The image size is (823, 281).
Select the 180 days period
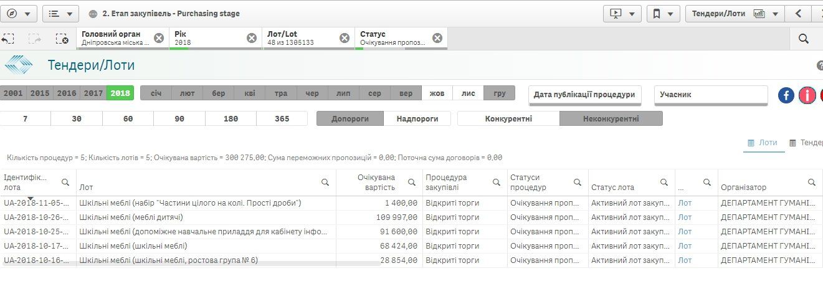click(231, 118)
